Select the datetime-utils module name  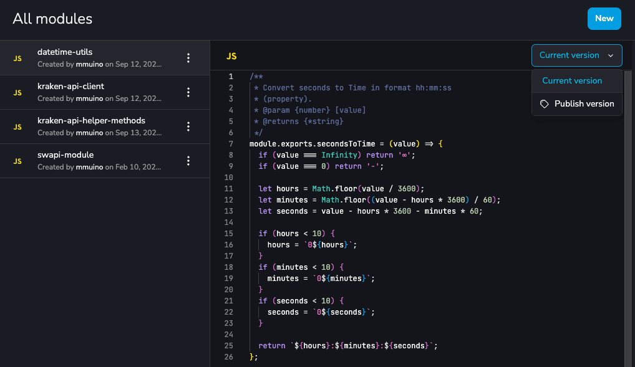[65, 52]
